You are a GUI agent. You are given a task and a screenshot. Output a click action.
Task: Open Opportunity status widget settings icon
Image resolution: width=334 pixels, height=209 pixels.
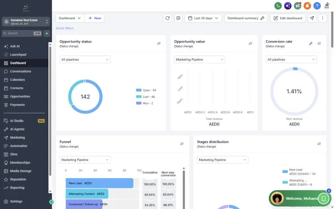(159, 43)
